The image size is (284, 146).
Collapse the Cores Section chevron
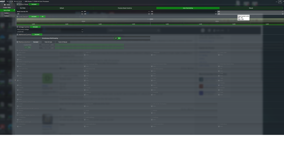[x=17, y=17]
